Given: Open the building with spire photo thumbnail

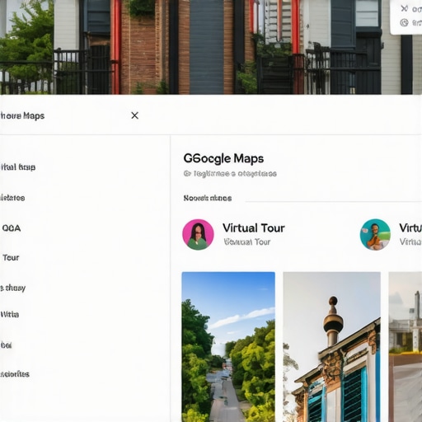Looking at the screenshot, I should click(x=331, y=347).
